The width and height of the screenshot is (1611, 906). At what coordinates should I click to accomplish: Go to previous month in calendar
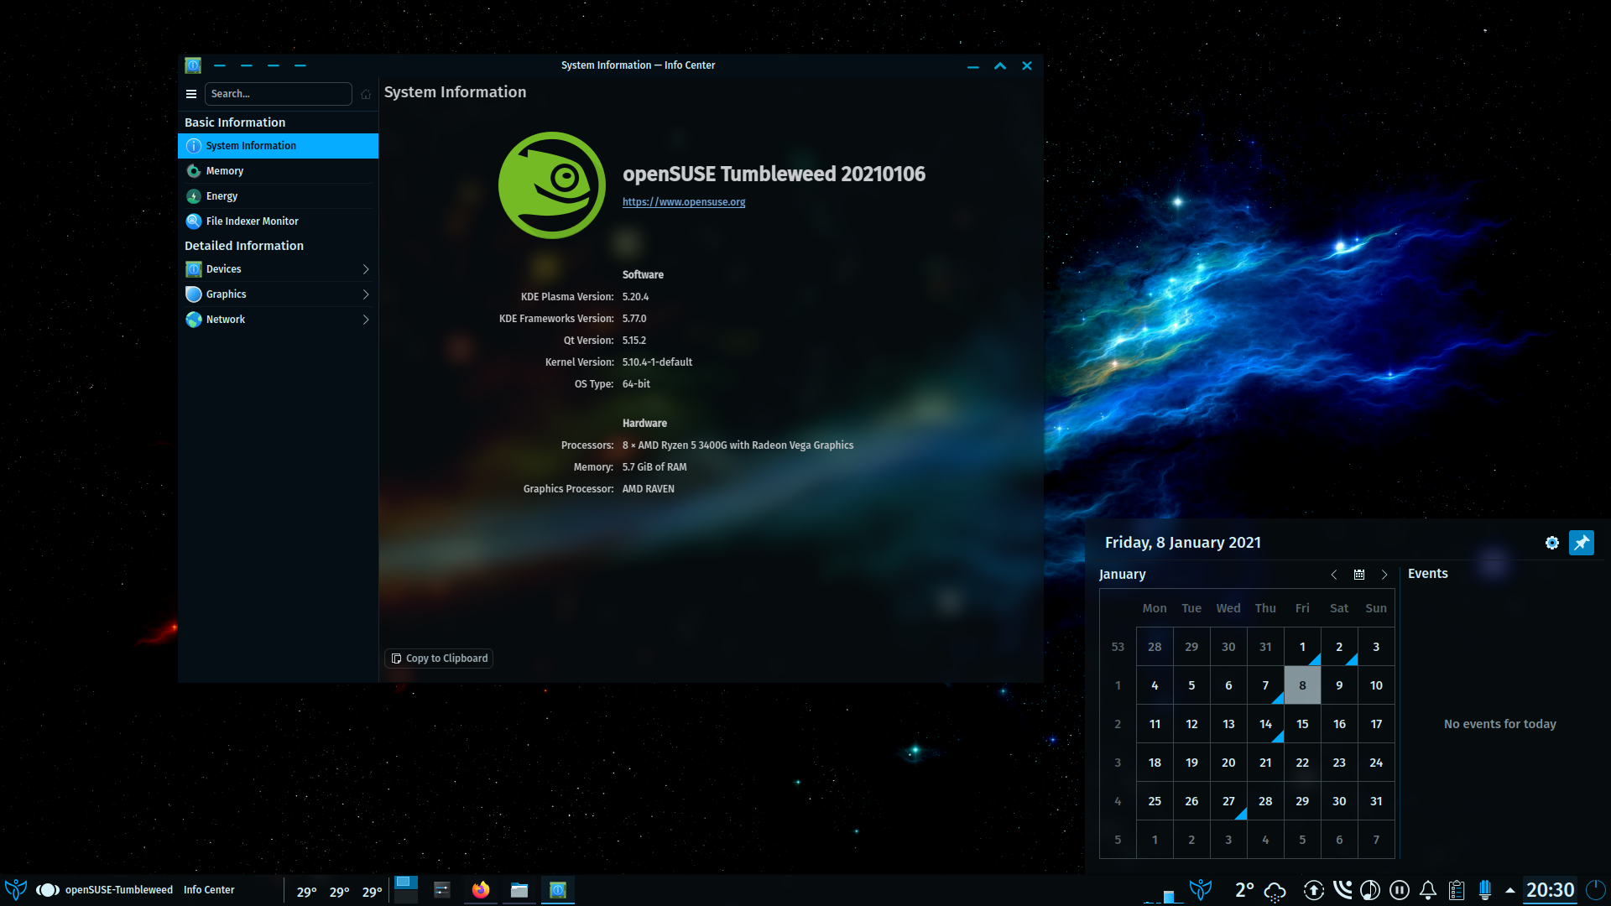1334,575
